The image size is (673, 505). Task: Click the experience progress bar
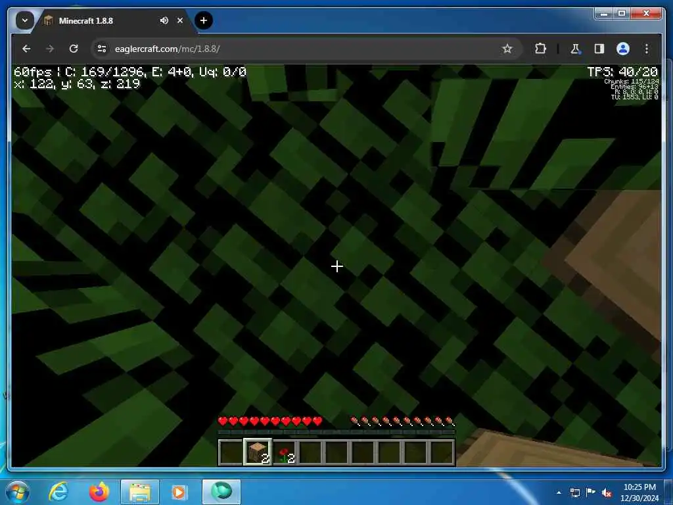click(336, 432)
